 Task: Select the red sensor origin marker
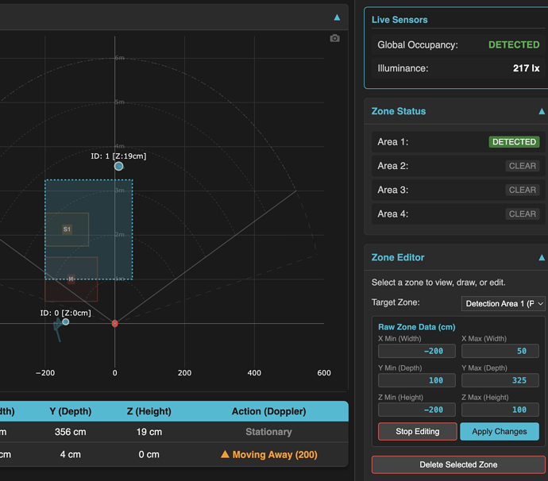(114, 324)
